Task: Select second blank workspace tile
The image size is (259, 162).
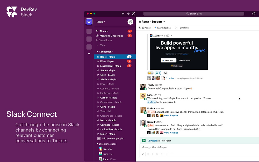Action: coord(89,39)
